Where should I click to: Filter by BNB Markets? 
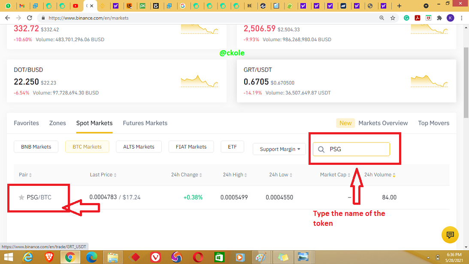36,147
